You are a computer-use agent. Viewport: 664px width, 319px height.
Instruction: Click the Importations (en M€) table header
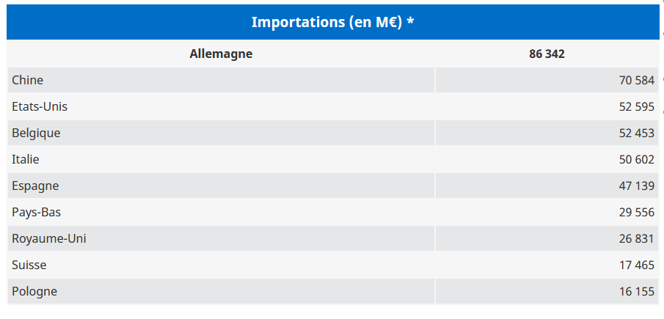332,22
